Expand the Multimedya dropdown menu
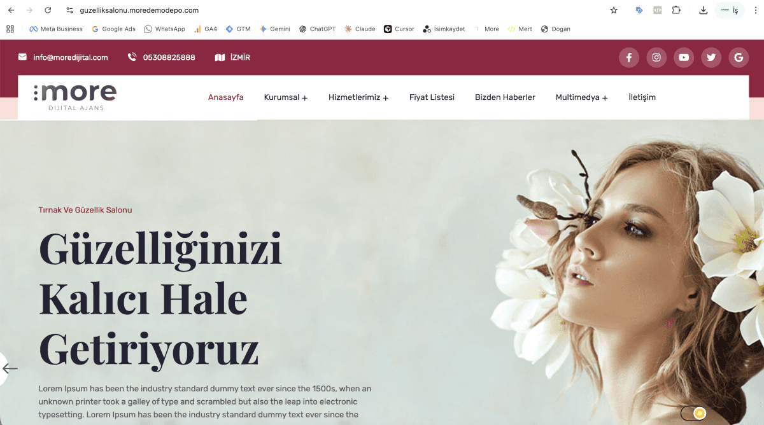Viewport: 764px width, 425px height. [x=581, y=97]
